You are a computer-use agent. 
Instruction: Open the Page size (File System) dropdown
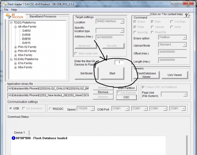[x=185, y=94]
